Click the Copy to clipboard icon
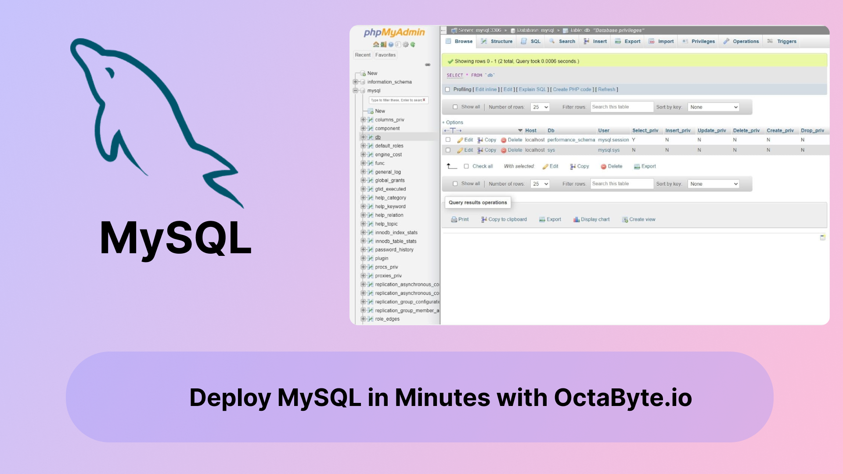This screenshot has height=474, width=843. point(484,219)
